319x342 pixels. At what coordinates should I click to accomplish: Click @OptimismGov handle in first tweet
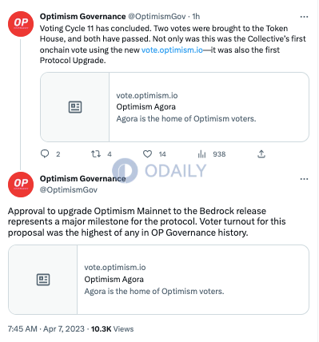[157, 17]
